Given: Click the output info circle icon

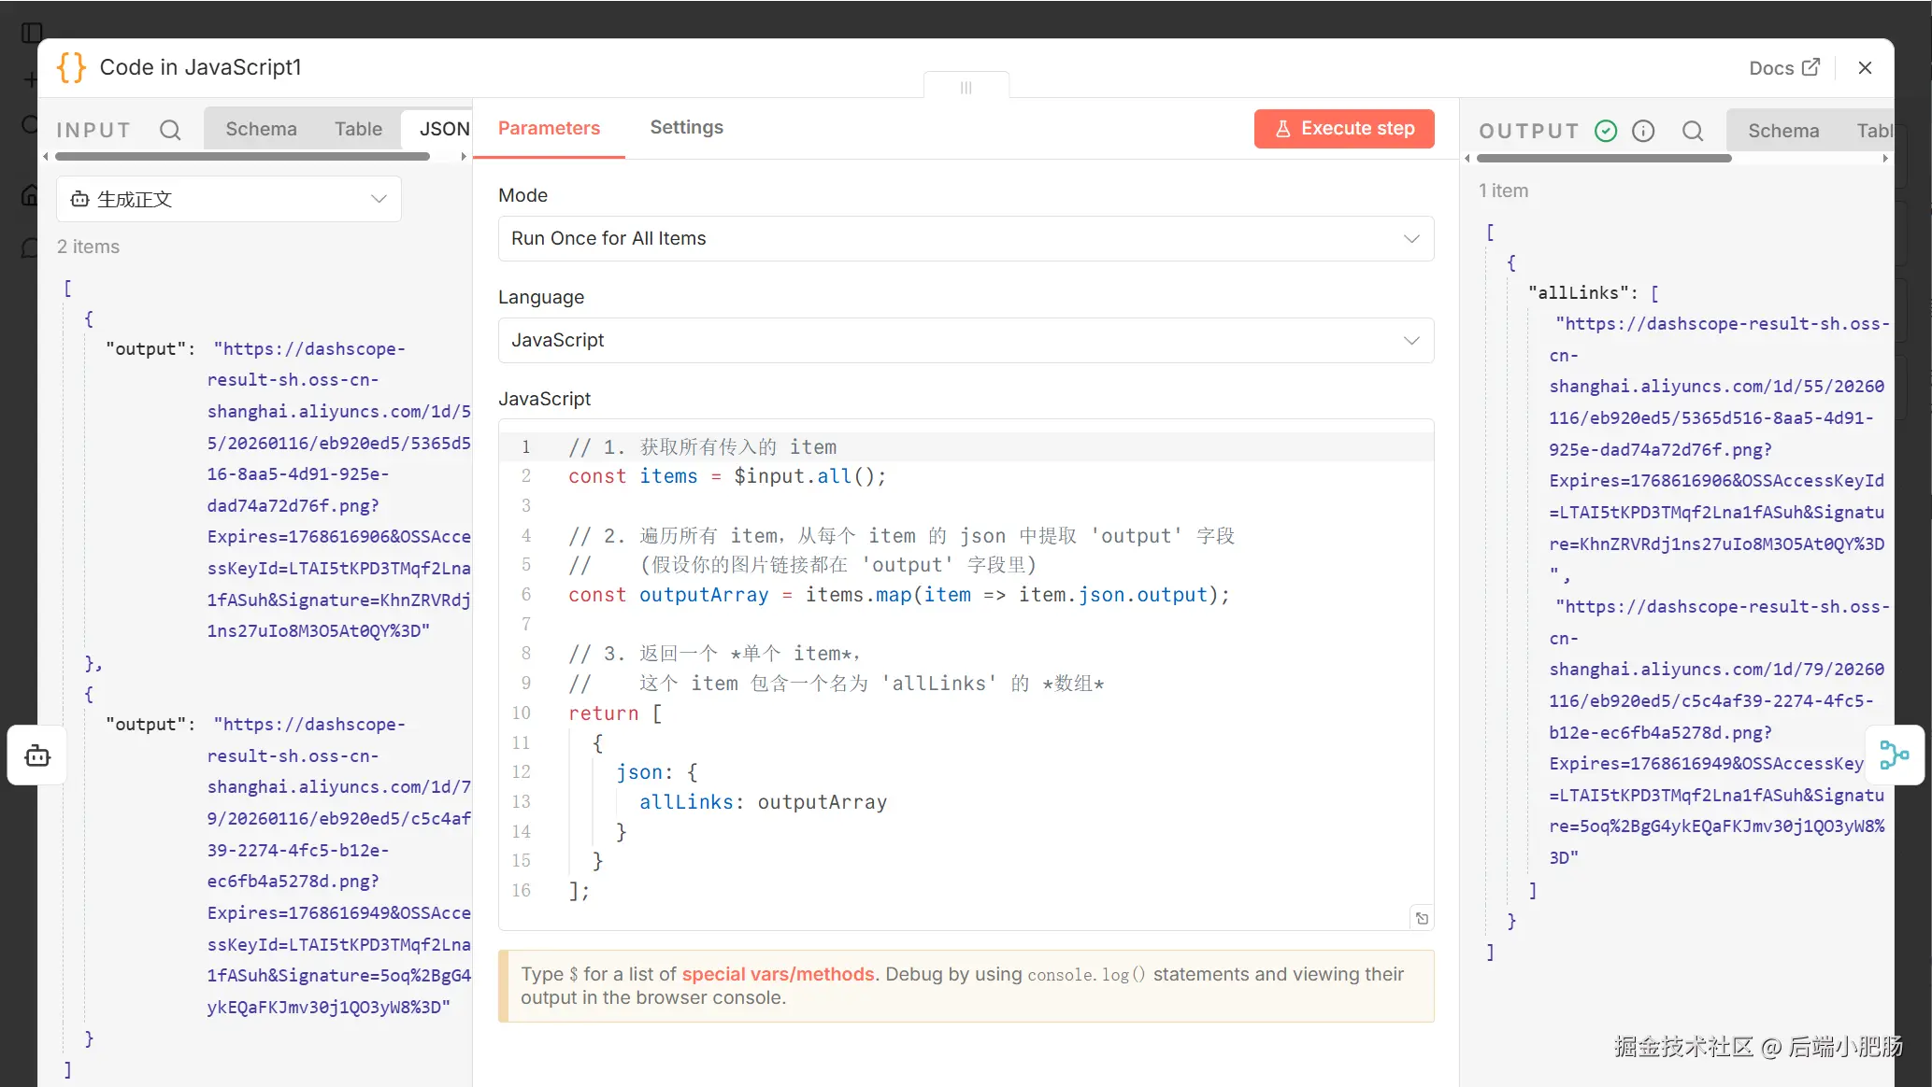Looking at the screenshot, I should 1643,131.
